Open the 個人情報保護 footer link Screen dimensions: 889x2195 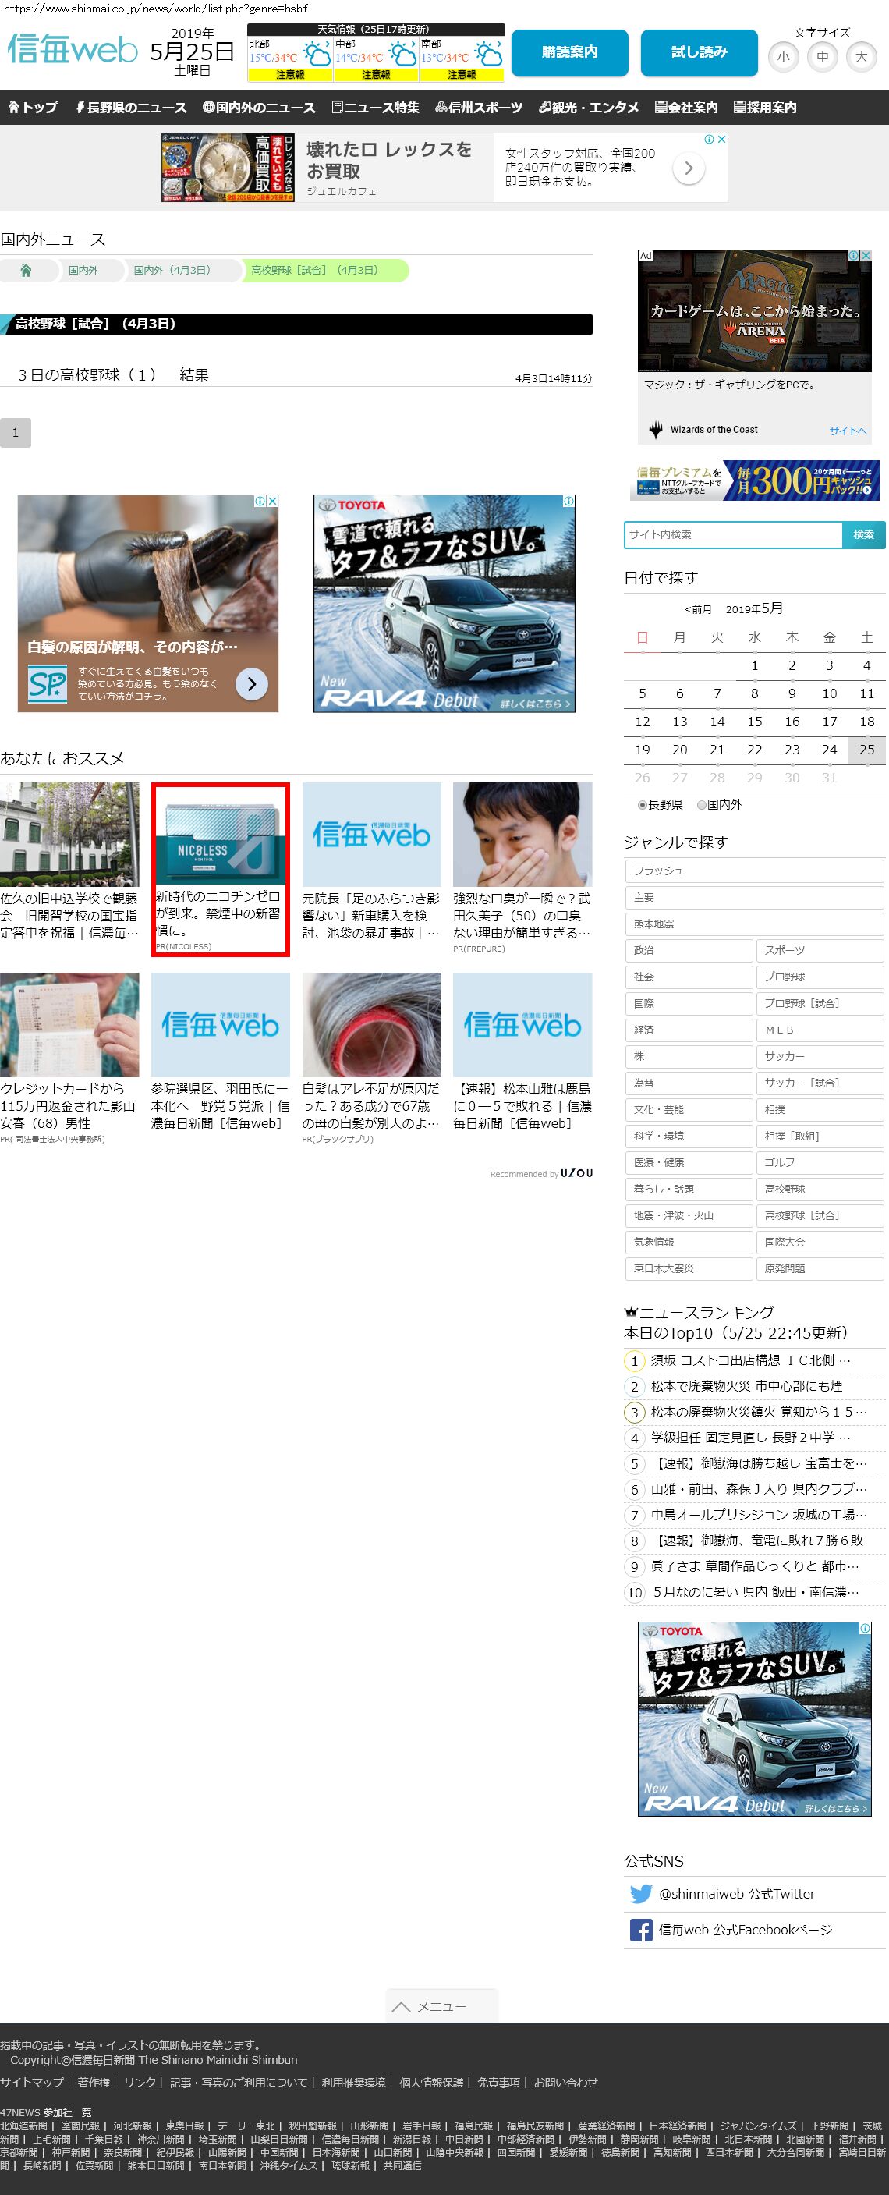[x=432, y=2082]
